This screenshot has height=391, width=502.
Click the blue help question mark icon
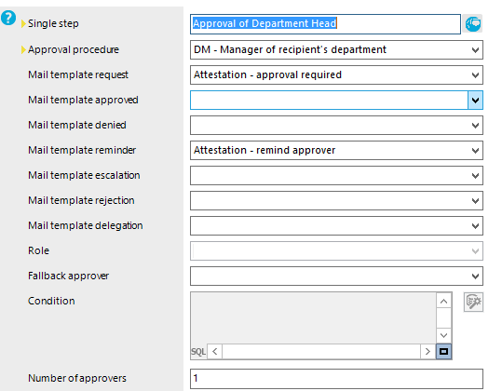(x=8, y=18)
